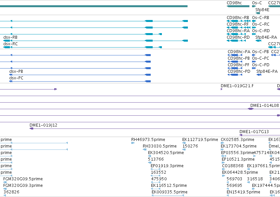Select the CD98hc-PB protein feature
The image size is (280, 197).
click(x=235, y=62)
